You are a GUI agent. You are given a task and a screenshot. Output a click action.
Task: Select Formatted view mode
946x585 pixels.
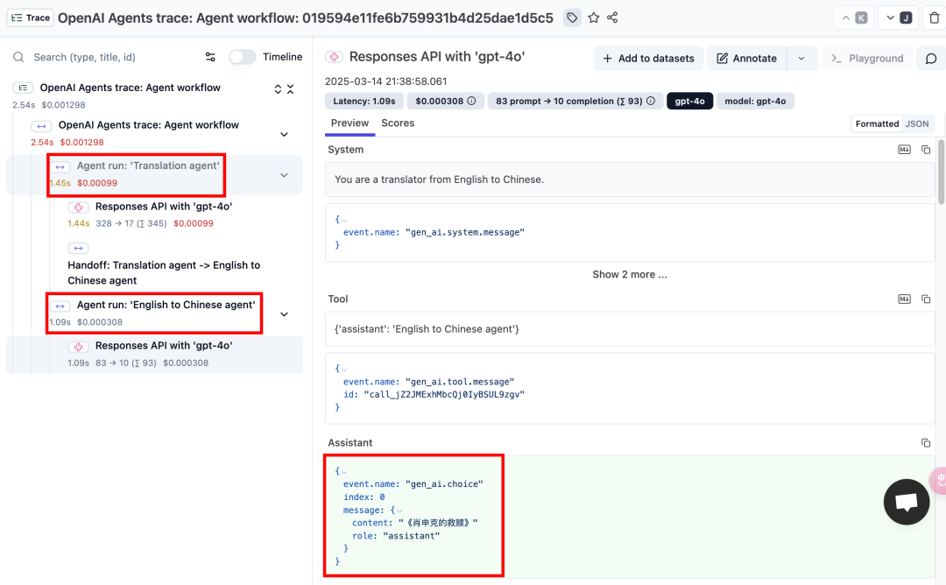tap(877, 123)
